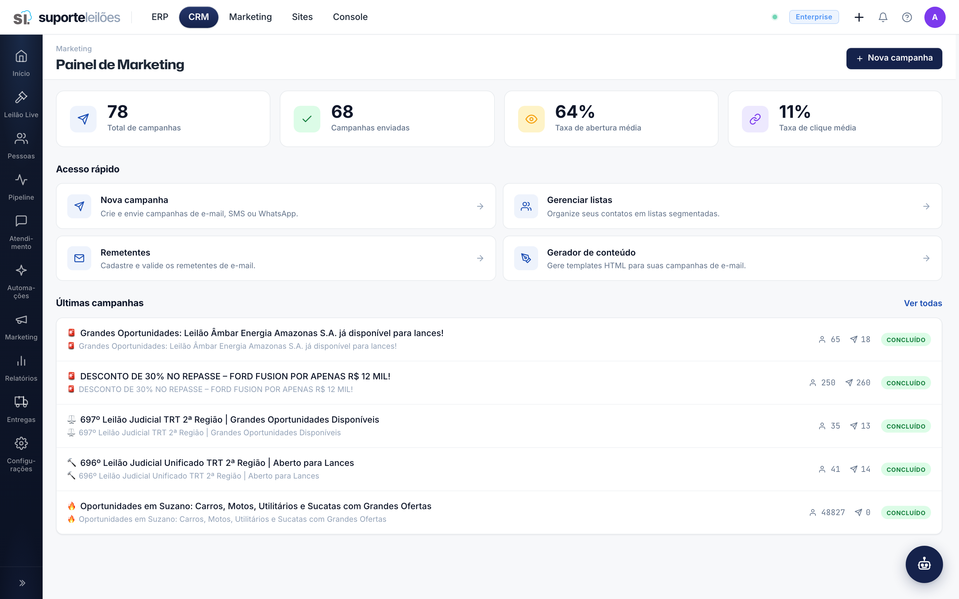Open Entregas truck icon
The width and height of the screenshot is (959, 599).
coord(21,402)
